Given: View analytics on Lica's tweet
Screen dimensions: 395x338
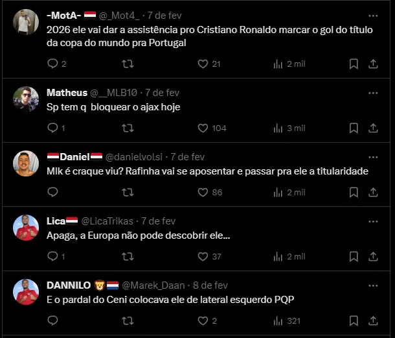Looking at the screenshot, I should (279, 256).
